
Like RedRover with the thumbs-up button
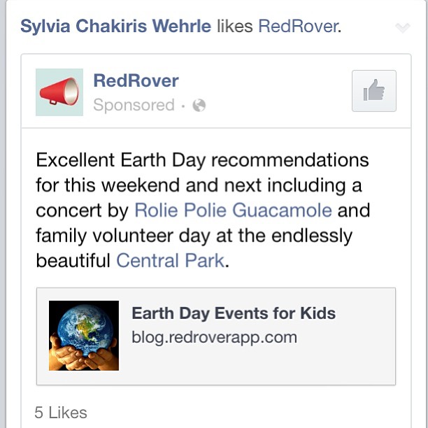pyautogui.click(x=374, y=91)
